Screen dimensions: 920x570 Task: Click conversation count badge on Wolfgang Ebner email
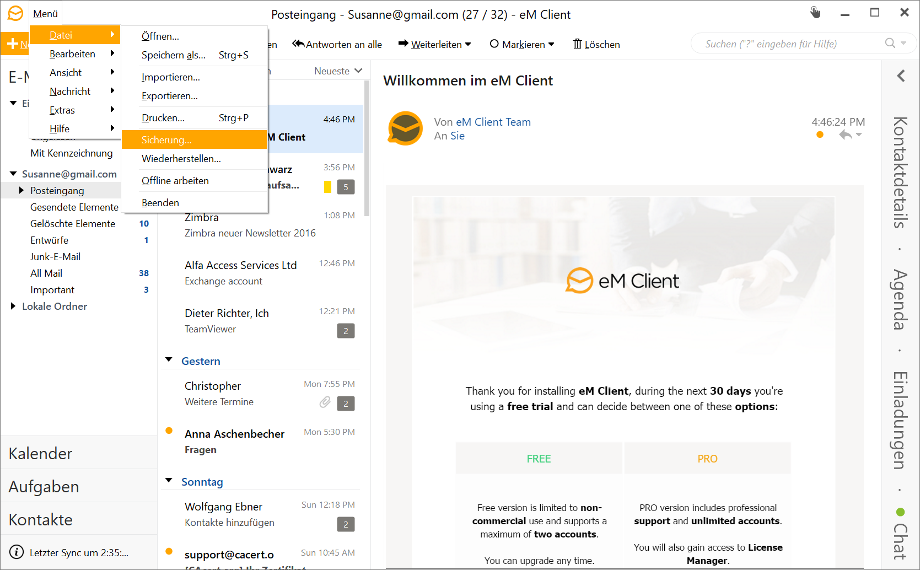[x=346, y=524]
